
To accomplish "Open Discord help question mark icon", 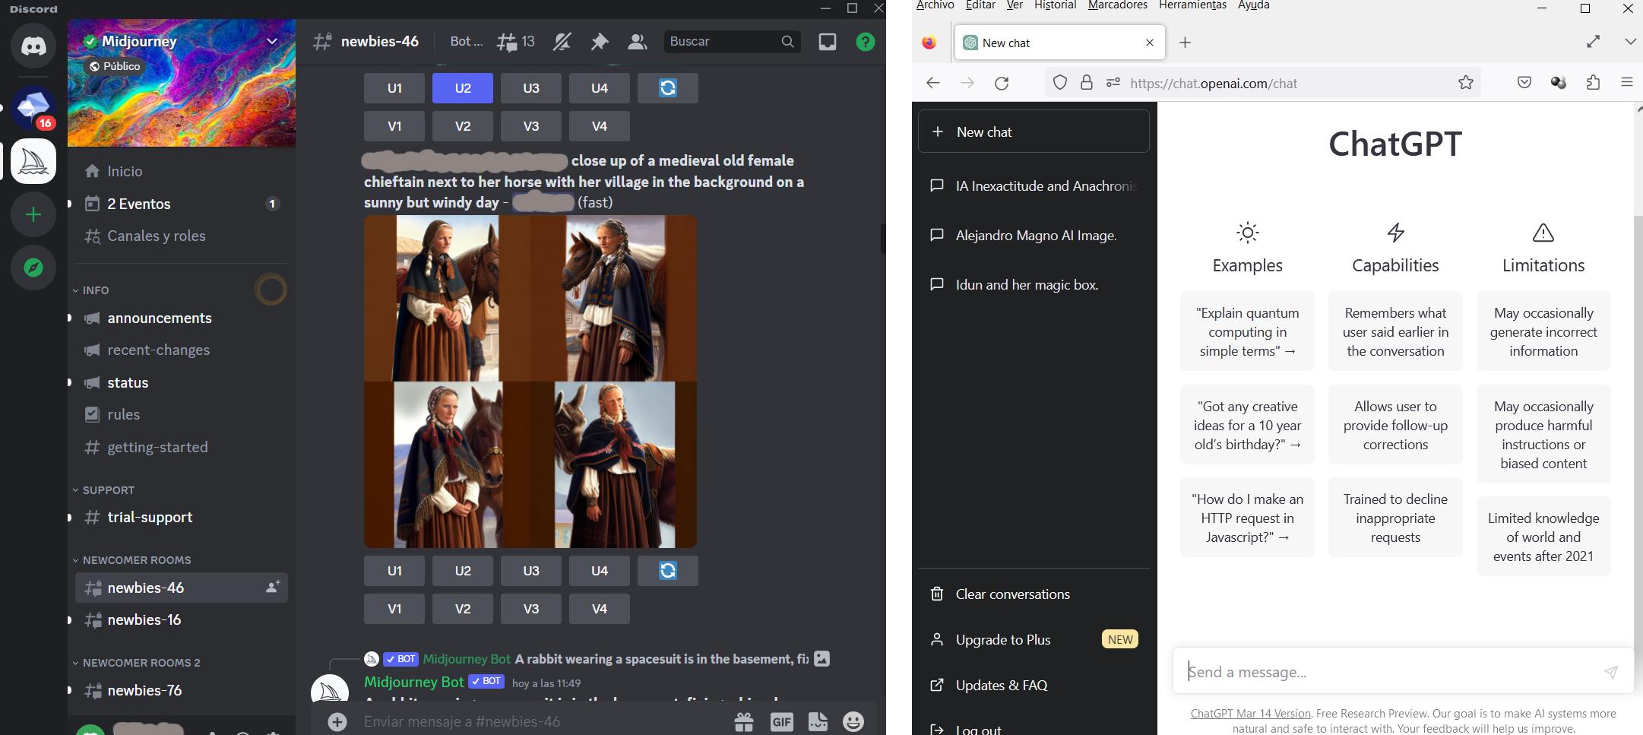I will click(866, 42).
